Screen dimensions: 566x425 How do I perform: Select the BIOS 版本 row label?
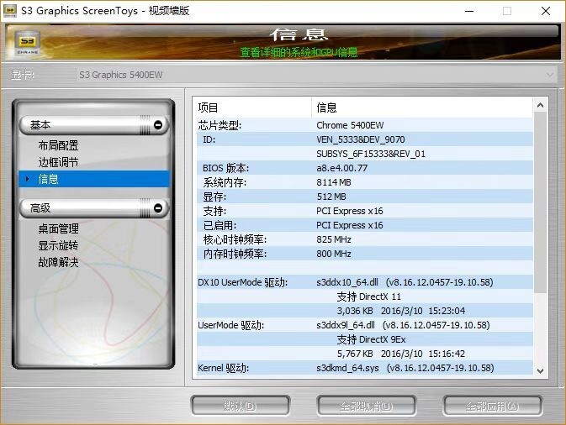tap(225, 168)
